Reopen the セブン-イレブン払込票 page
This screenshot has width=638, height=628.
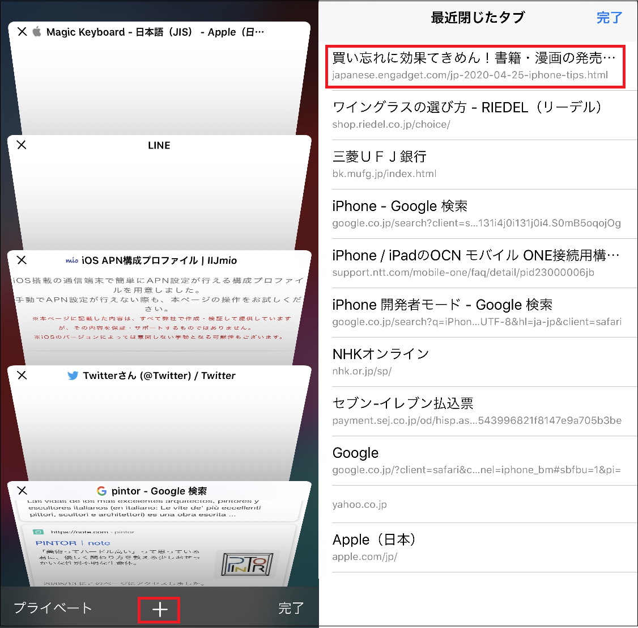point(475,411)
